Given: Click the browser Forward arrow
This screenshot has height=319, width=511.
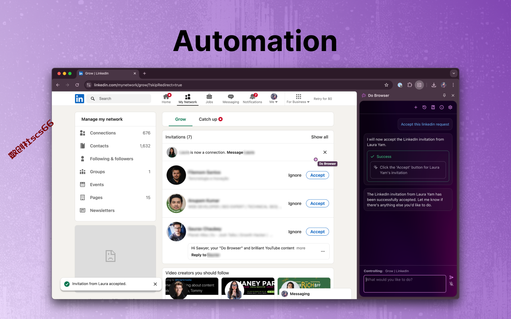Looking at the screenshot, I should pos(67,85).
